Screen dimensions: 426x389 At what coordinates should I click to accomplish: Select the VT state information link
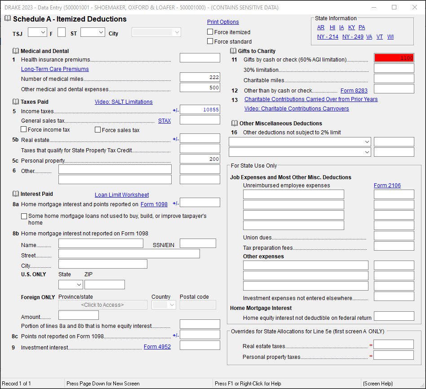coord(380,37)
